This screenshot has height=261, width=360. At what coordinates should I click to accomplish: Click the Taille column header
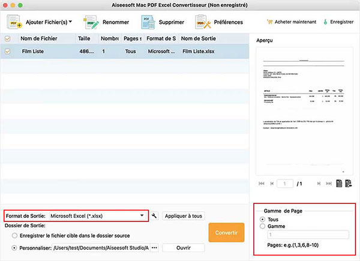tap(84, 38)
